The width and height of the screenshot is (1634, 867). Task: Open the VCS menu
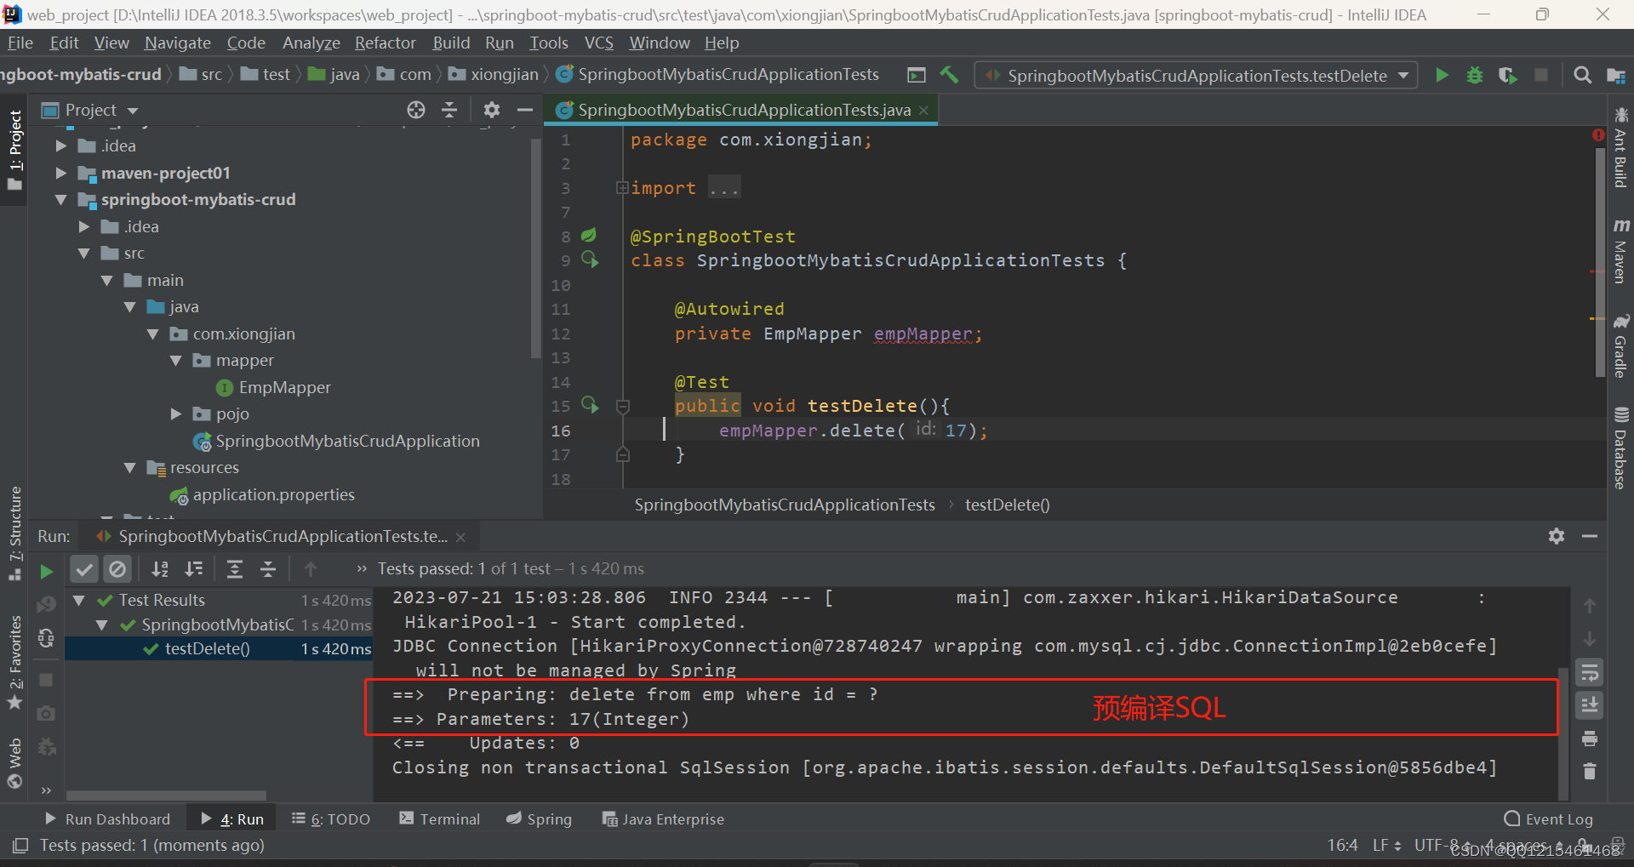(598, 43)
